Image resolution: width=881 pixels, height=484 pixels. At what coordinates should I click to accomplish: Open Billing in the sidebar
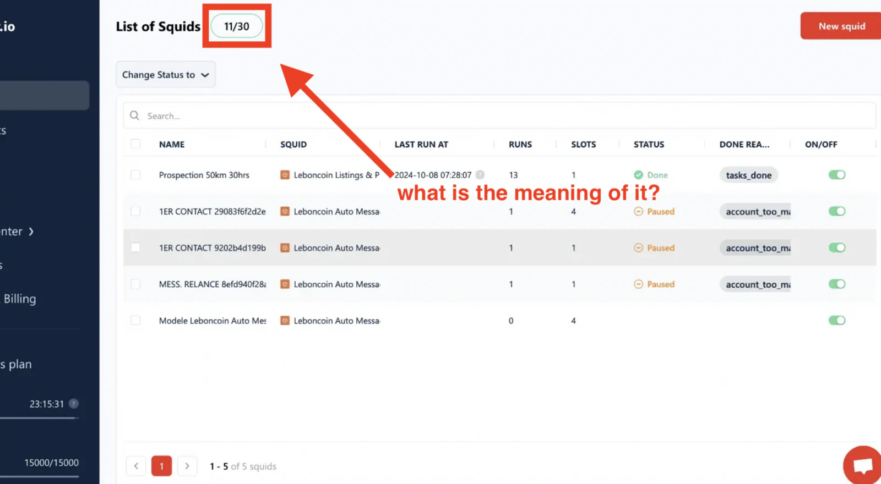19,299
